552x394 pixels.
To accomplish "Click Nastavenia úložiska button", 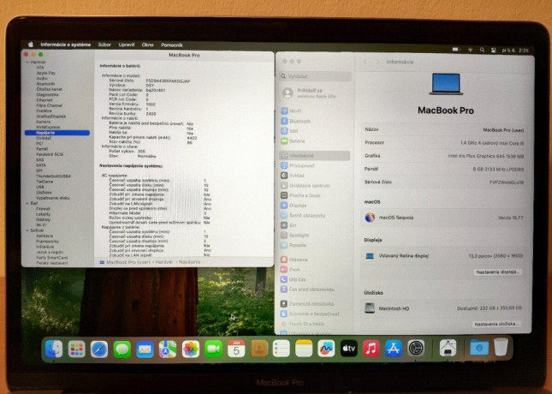I will click(x=496, y=324).
